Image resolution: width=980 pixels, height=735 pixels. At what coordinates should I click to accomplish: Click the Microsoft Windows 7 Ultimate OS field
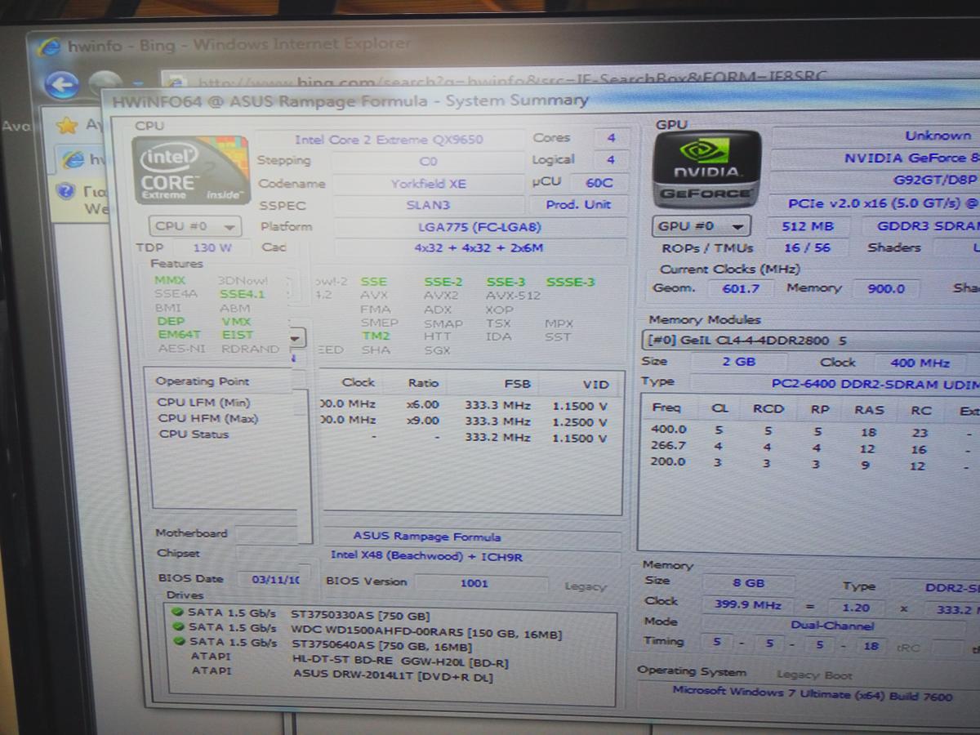click(x=808, y=693)
